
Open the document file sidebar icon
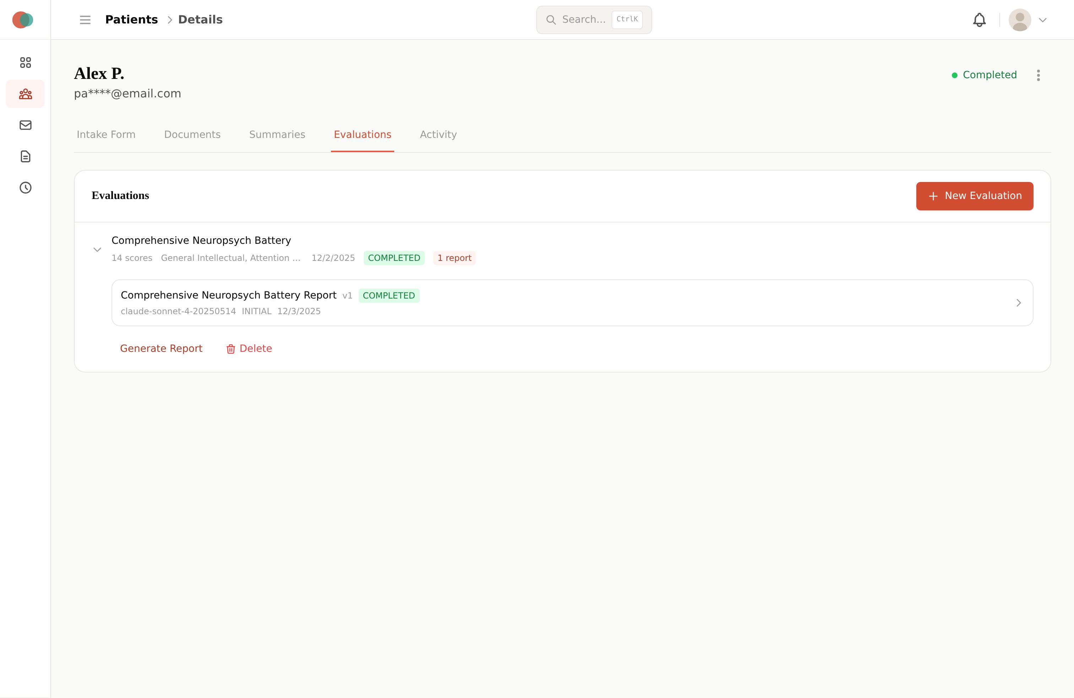[x=25, y=156]
